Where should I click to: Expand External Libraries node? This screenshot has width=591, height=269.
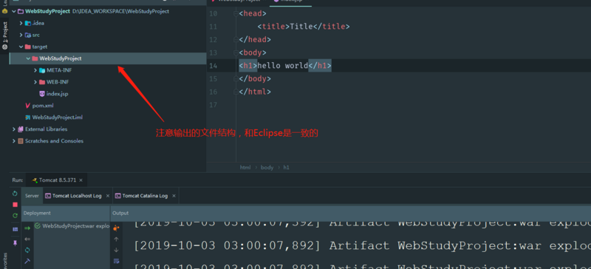[x=14, y=129]
